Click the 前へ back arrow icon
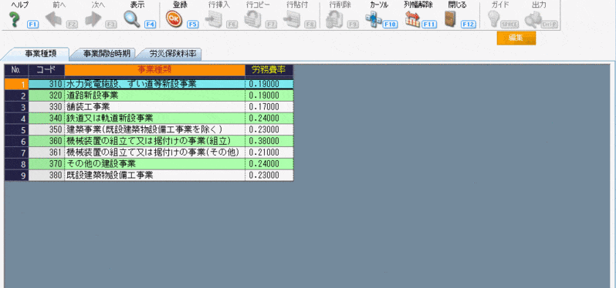The image size is (616, 288). click(x=53, y=19)
